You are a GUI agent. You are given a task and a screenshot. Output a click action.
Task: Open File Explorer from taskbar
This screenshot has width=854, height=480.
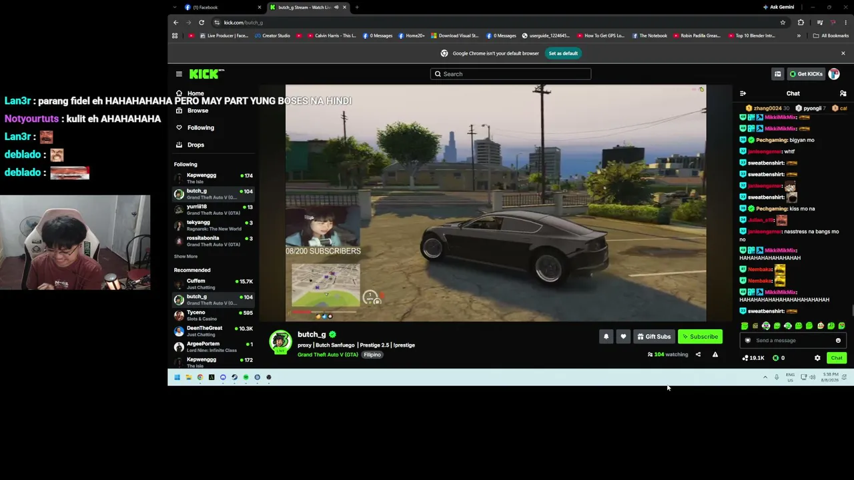tap(188, 377)
